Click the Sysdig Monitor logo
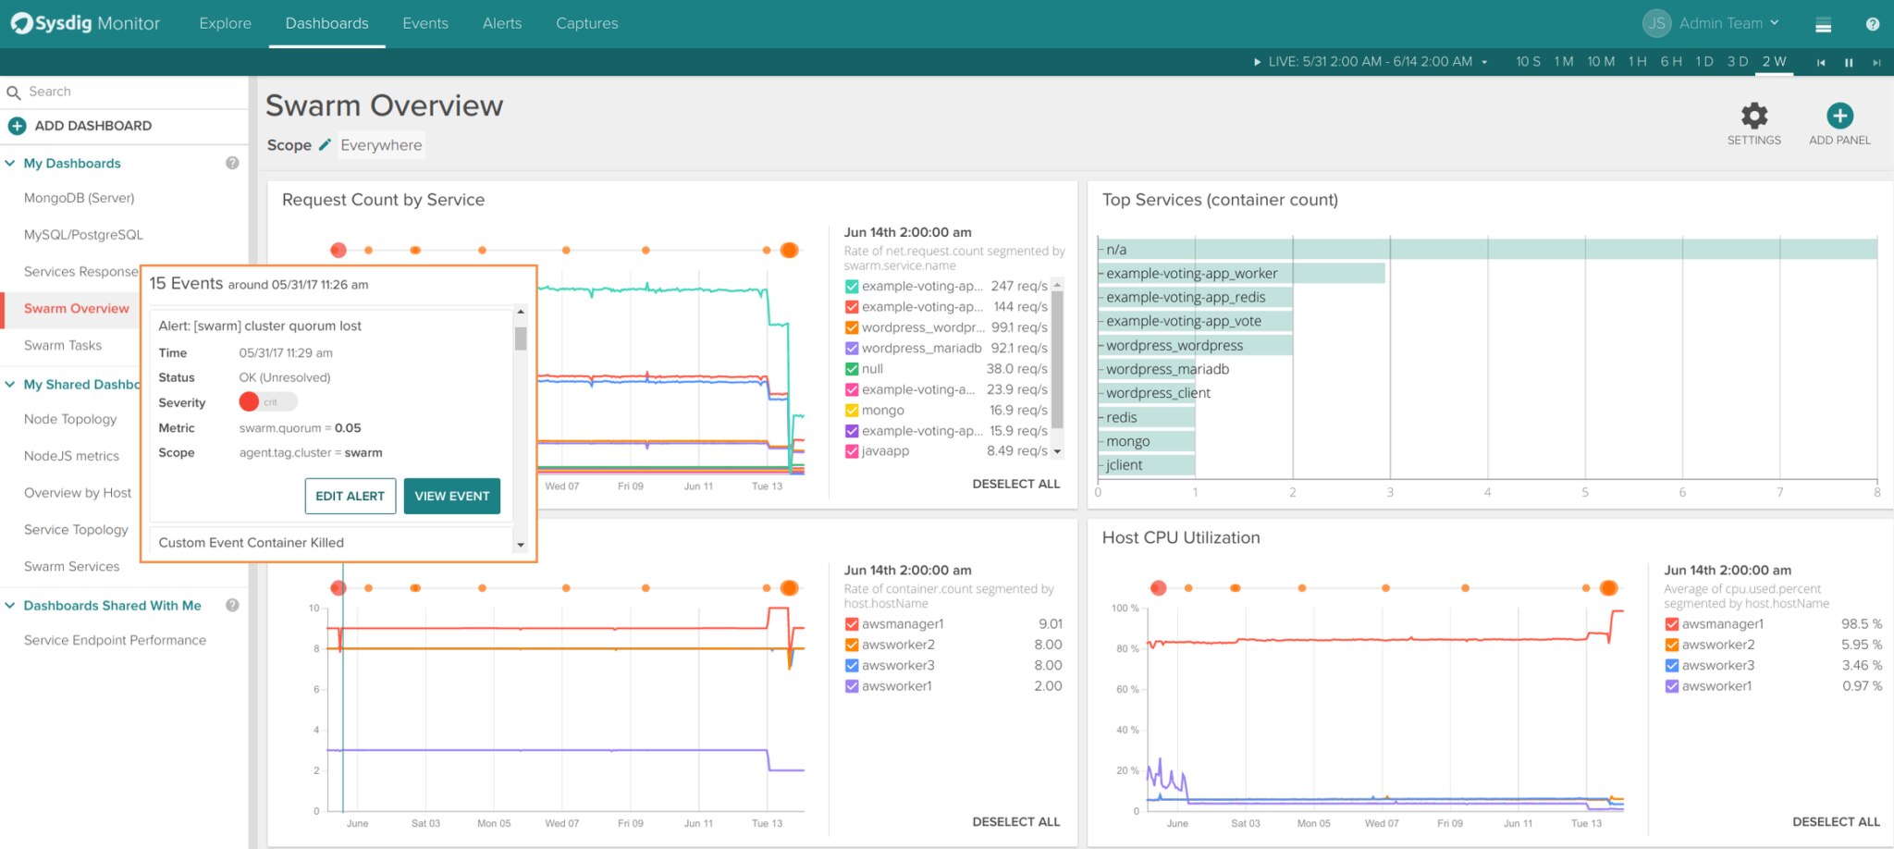The image size is (1894, 849). point(85,23)
